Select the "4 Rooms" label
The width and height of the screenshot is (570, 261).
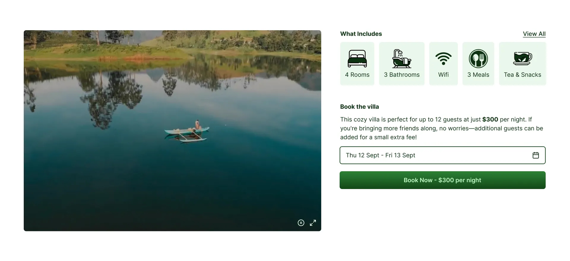[x=357, y=75]
